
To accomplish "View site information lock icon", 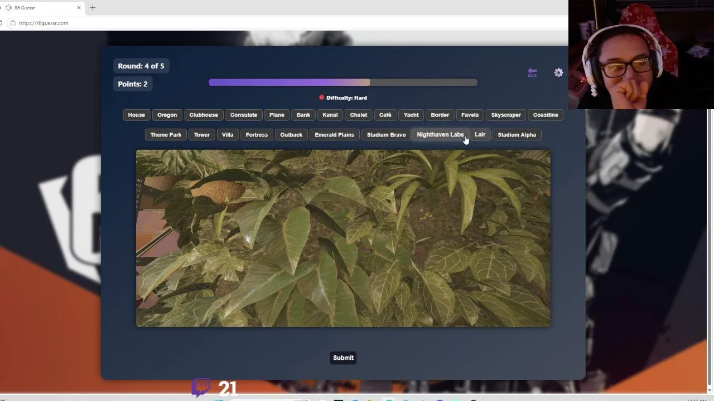I will 13,23.
